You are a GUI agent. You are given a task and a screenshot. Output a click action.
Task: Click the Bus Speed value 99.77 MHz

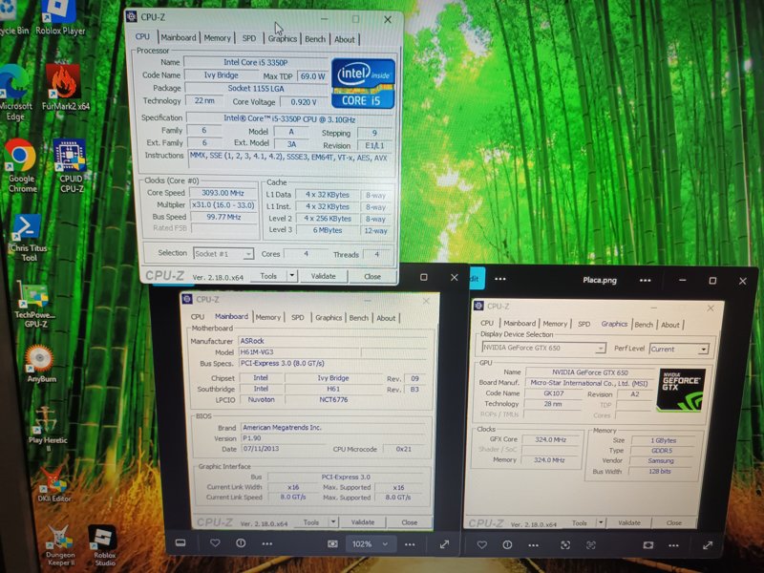223,217
